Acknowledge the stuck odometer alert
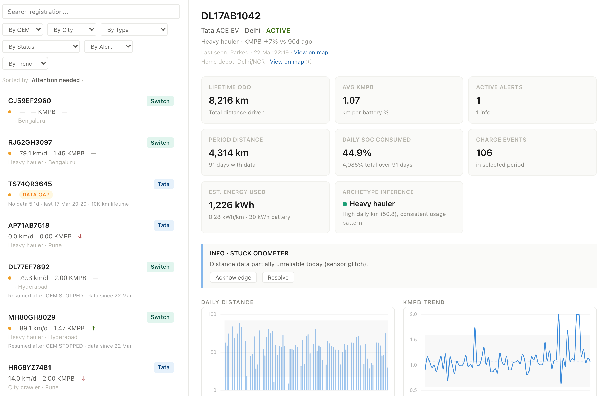 233,277
